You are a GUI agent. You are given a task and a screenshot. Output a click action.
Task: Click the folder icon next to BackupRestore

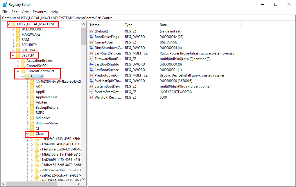click(33, 107)
